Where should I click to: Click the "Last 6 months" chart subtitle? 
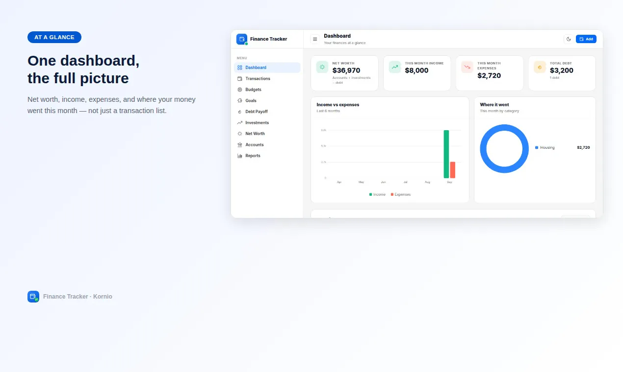pos(328,111)
